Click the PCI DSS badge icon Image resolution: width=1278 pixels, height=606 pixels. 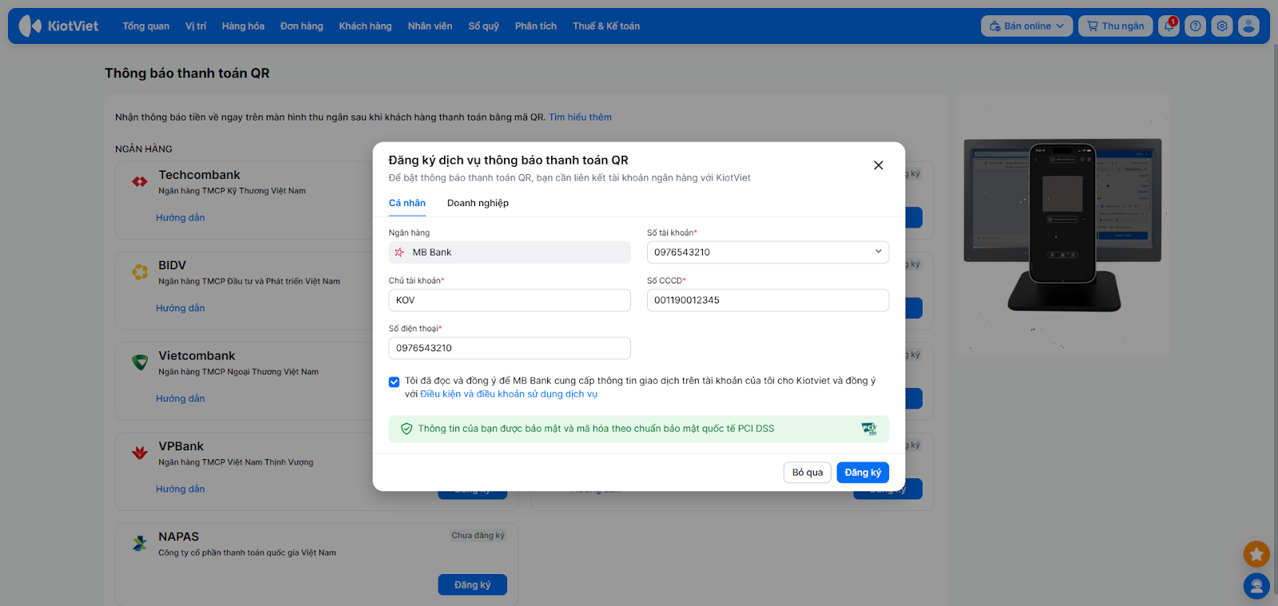coord(869,429)
